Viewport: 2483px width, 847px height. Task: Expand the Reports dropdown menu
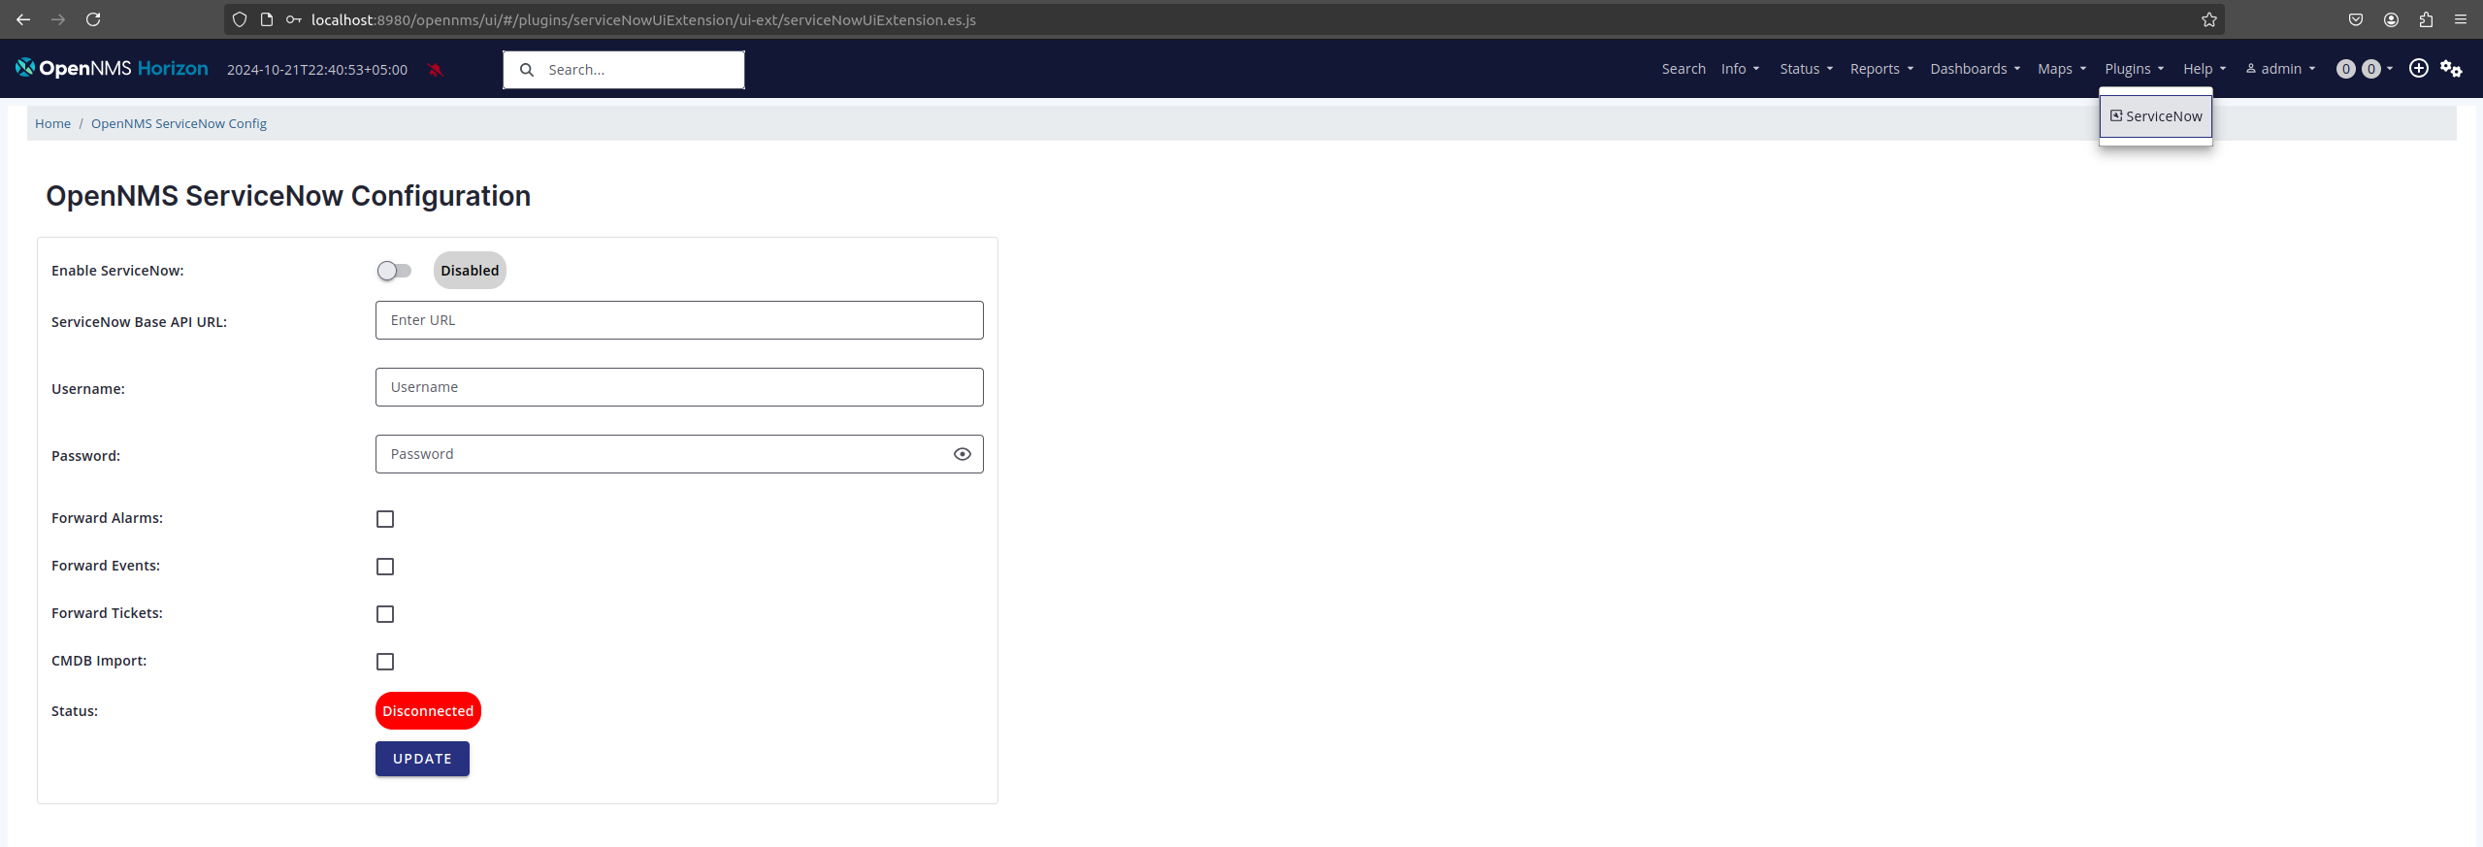tap(1881, 69)
